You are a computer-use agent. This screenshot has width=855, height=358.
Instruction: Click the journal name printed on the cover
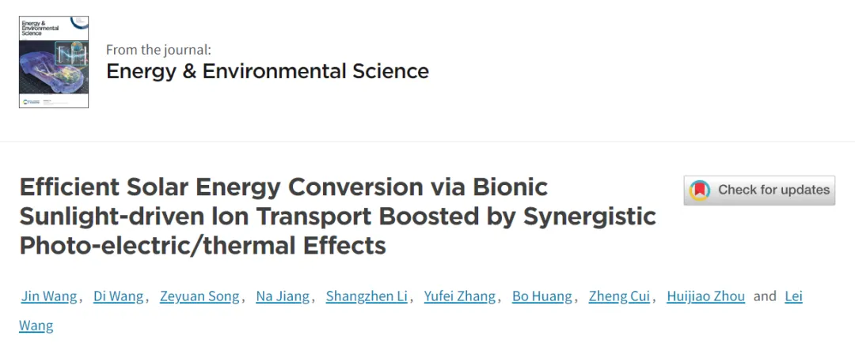38,31
